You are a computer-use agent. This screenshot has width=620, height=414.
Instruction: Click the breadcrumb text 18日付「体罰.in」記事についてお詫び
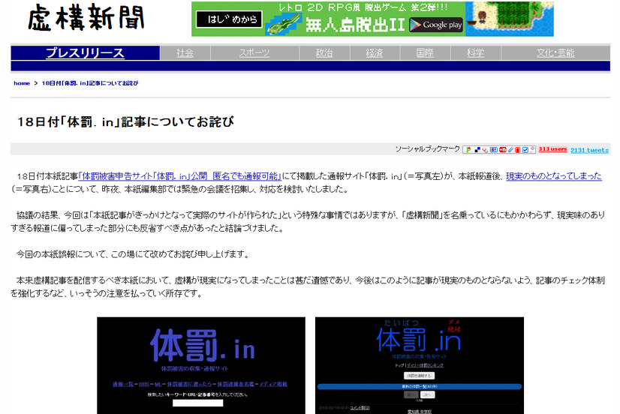90,83
